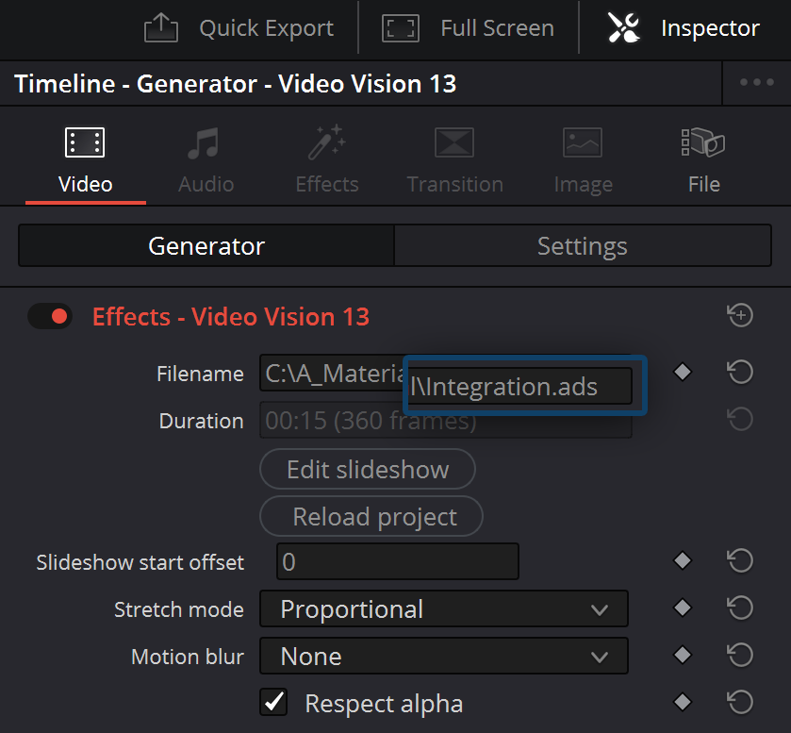Expand the Motion blur dropdown
This screenshot has height=733, width=791.
444,656
